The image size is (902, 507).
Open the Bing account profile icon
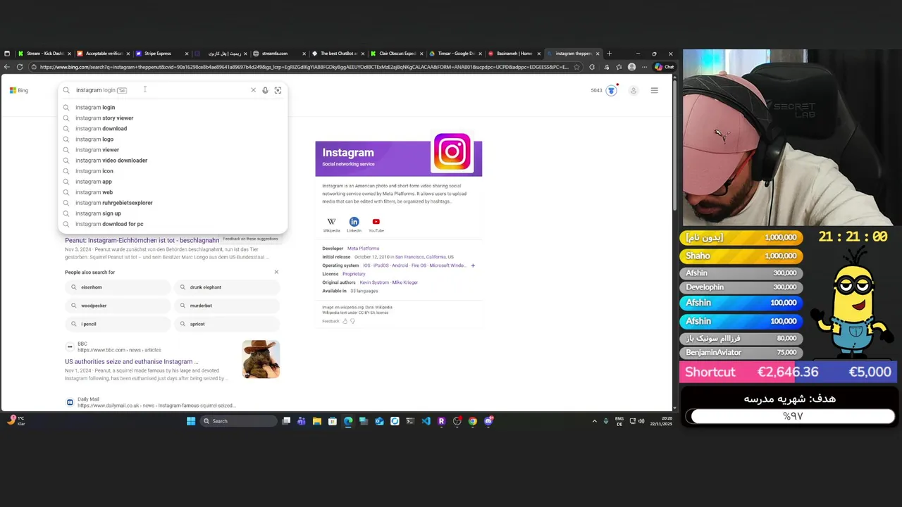click(x=633, y=90)
